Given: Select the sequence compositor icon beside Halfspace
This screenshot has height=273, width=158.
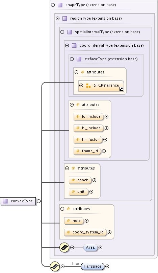Looking at the screenshot, I should [55, 266].
